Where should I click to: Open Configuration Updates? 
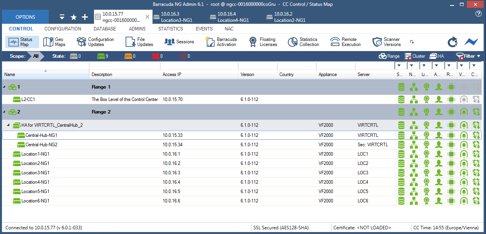click(x=96, y=42)
